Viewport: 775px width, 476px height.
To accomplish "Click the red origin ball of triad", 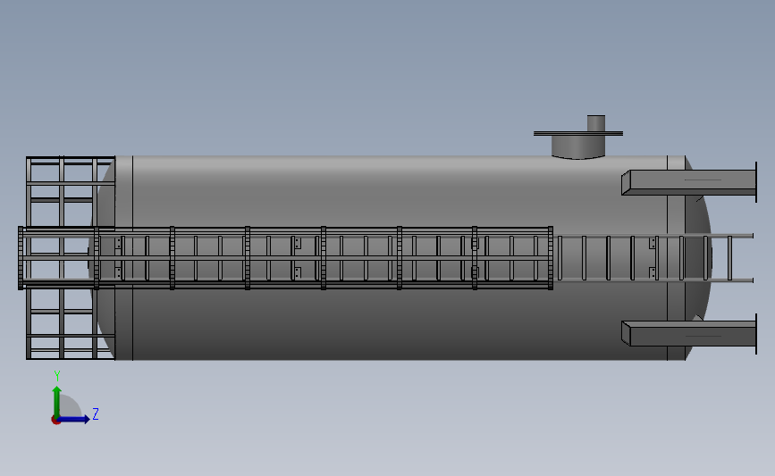I will pos(55,421).
